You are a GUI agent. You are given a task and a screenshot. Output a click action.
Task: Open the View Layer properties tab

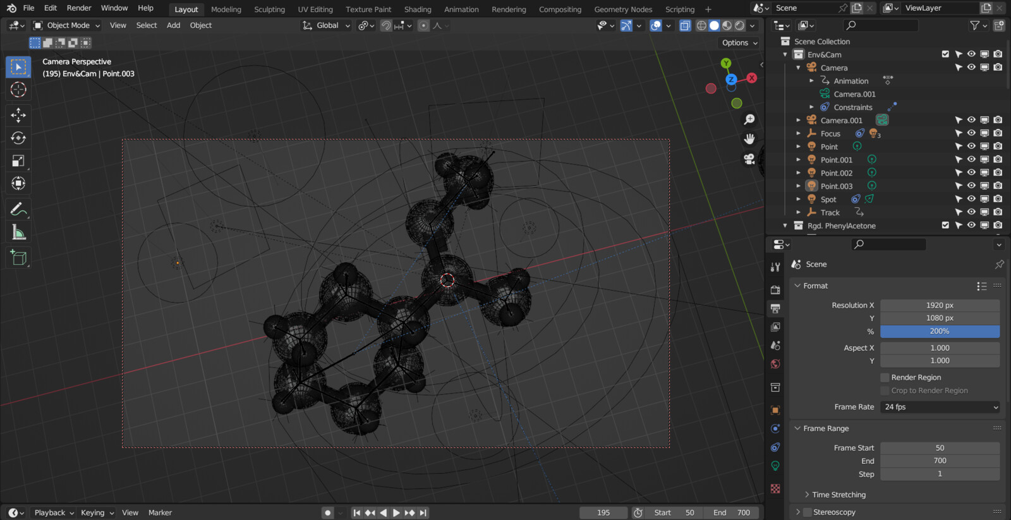coord(775,327)
